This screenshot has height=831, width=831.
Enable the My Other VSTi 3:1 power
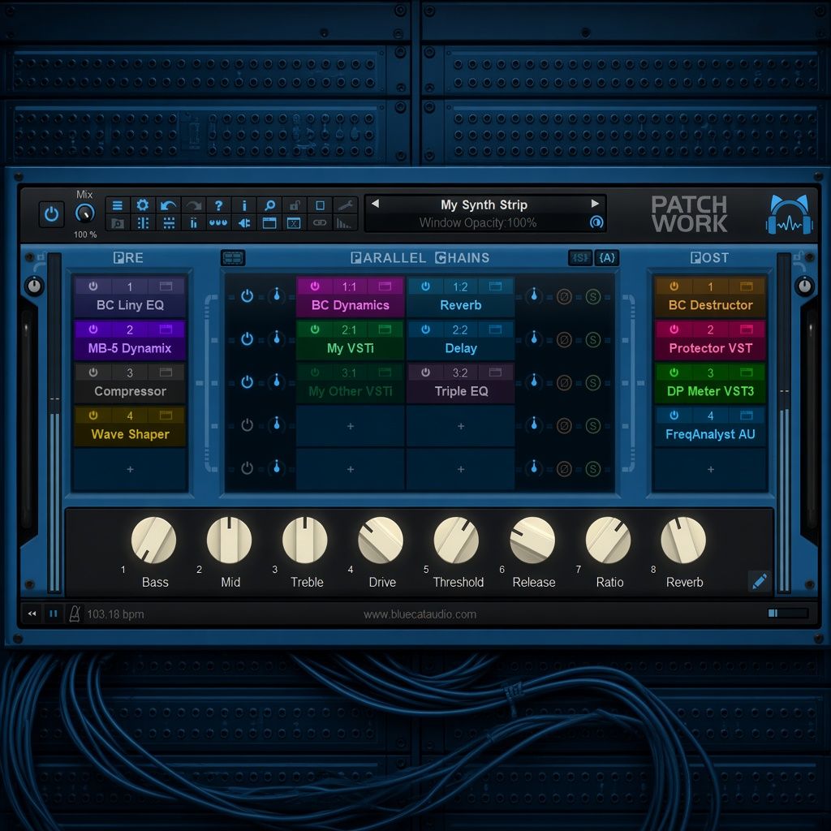315,372
